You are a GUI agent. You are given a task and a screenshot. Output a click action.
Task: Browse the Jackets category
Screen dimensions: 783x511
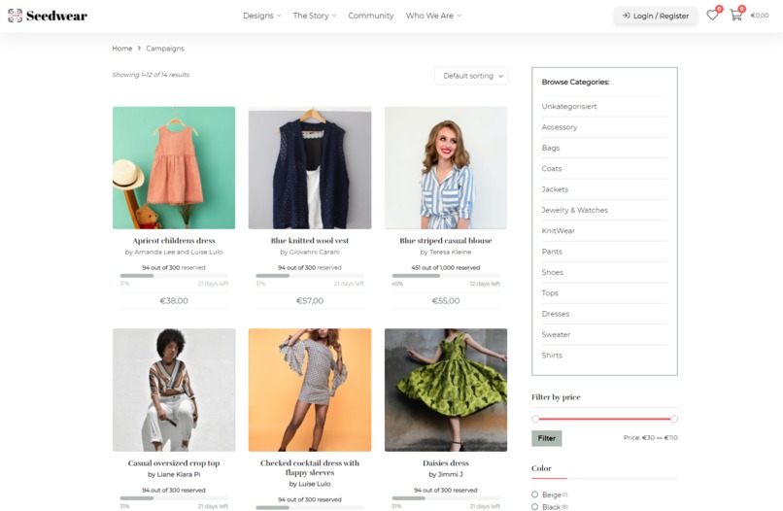coord(555,189)
